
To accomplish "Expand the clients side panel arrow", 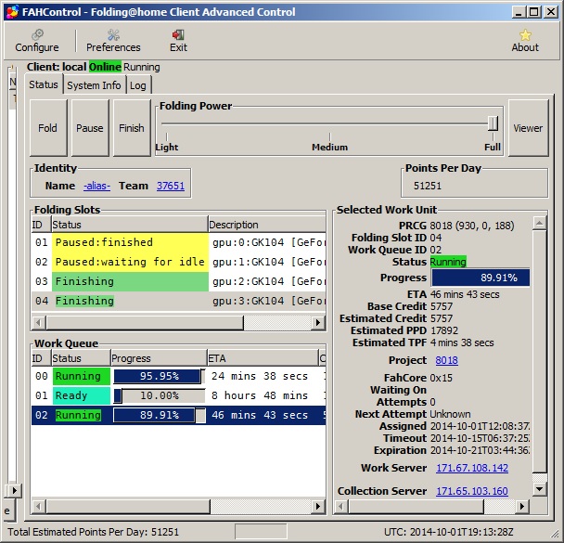I will pos(14,490).
